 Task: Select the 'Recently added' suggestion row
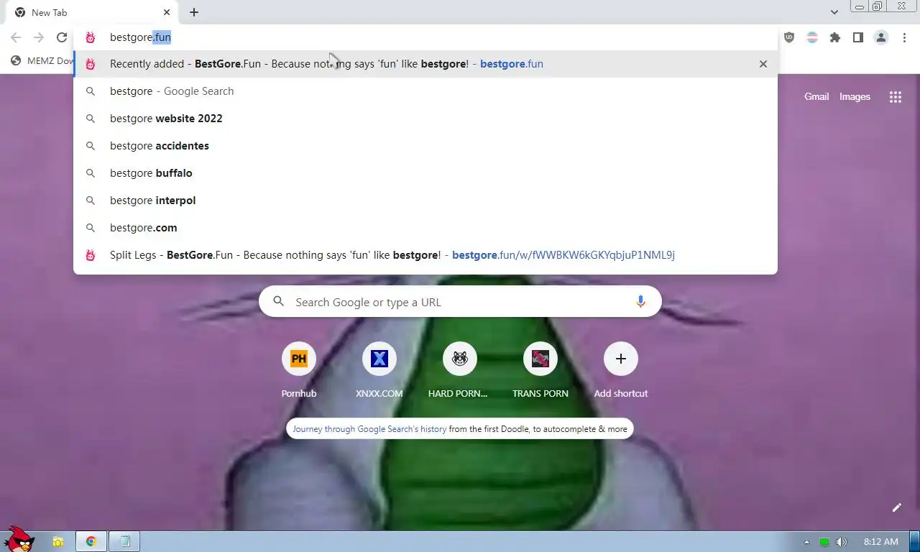coord(425,64)
